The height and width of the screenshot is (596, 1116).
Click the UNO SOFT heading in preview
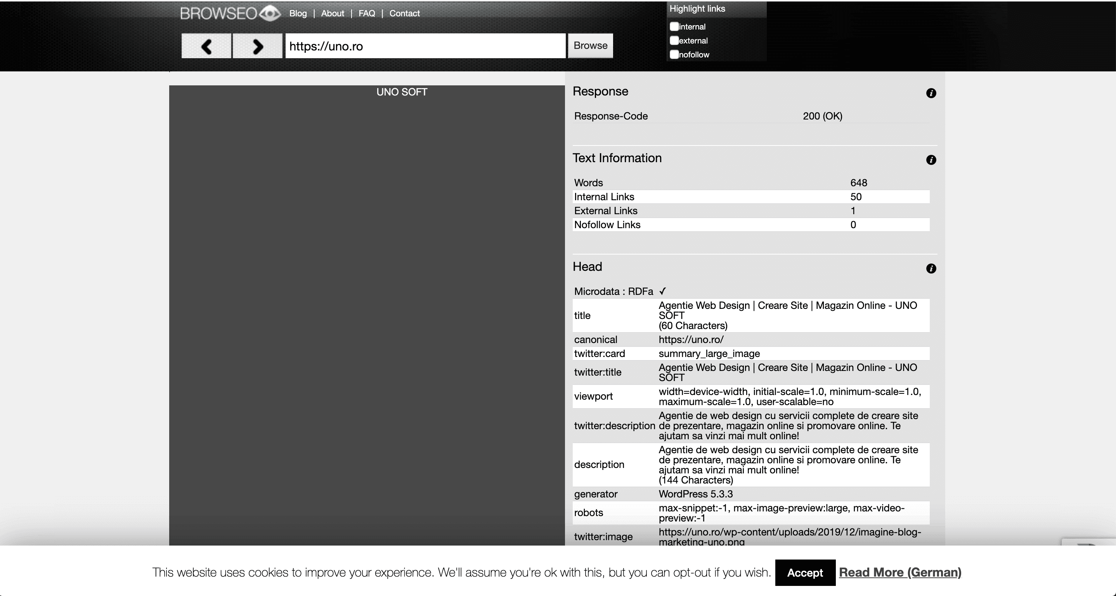click(402, 92)
